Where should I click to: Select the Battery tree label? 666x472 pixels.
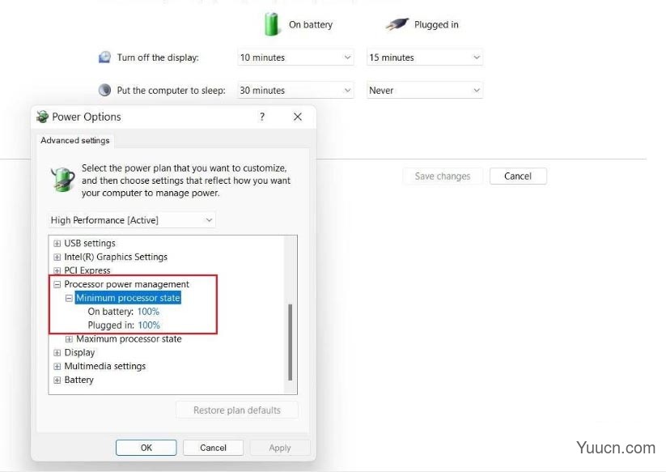pyautogui.click(x=78, y=380)
